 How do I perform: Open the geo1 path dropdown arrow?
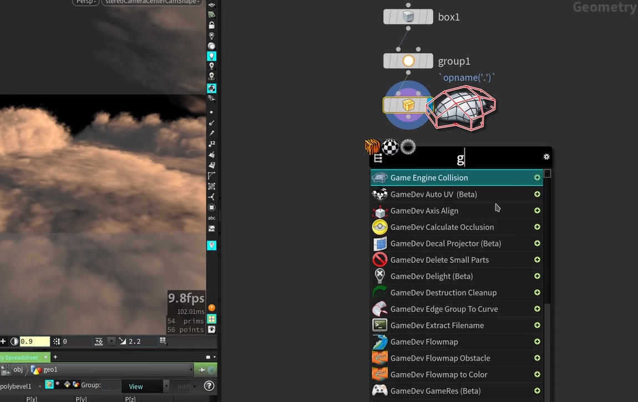click(x=191, y=370)
